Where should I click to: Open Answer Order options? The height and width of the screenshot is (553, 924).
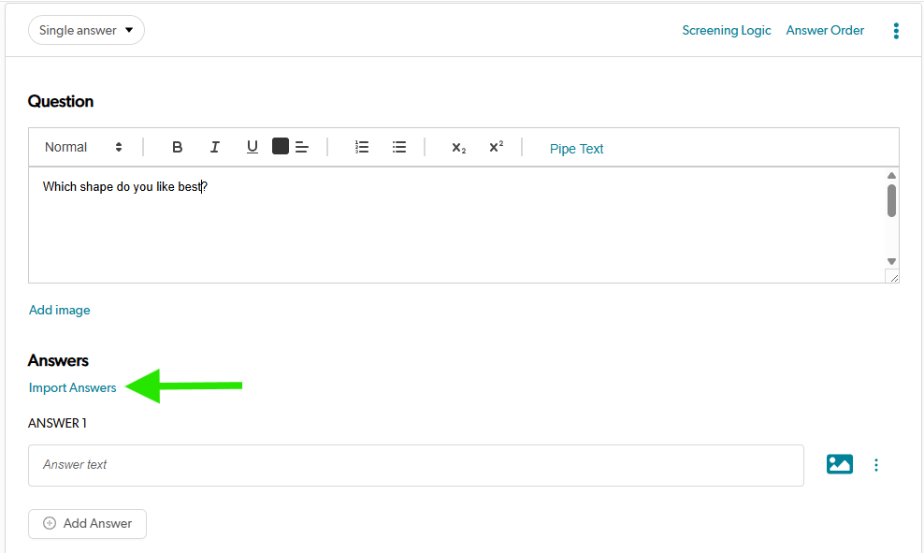[x=825, y=30]
